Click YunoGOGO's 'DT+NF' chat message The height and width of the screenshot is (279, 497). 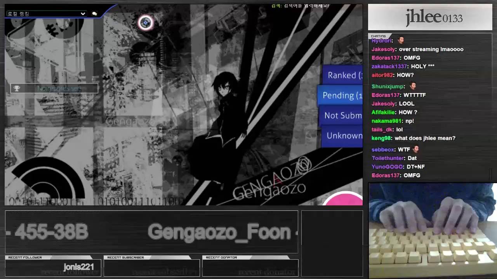[x=416, y=167]
